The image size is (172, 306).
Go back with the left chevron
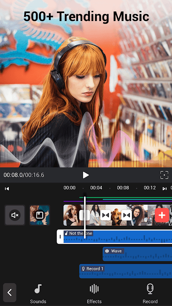(x=10, y=292)
